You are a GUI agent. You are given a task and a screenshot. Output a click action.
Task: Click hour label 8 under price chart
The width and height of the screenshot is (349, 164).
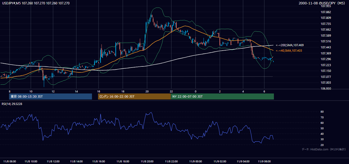tap(10, 91)
